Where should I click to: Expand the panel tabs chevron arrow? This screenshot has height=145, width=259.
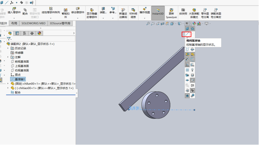(x=74, y=33)
